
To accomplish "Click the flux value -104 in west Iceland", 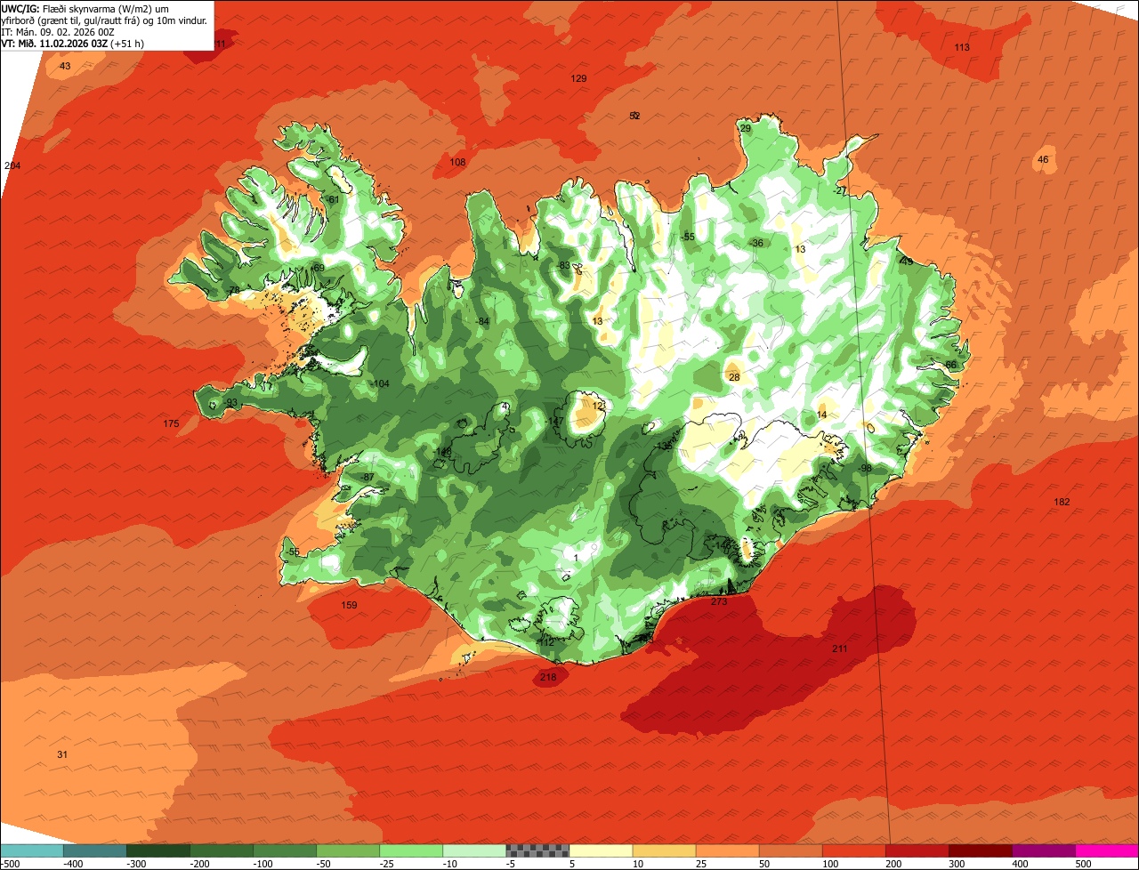I will coord(380,383).
